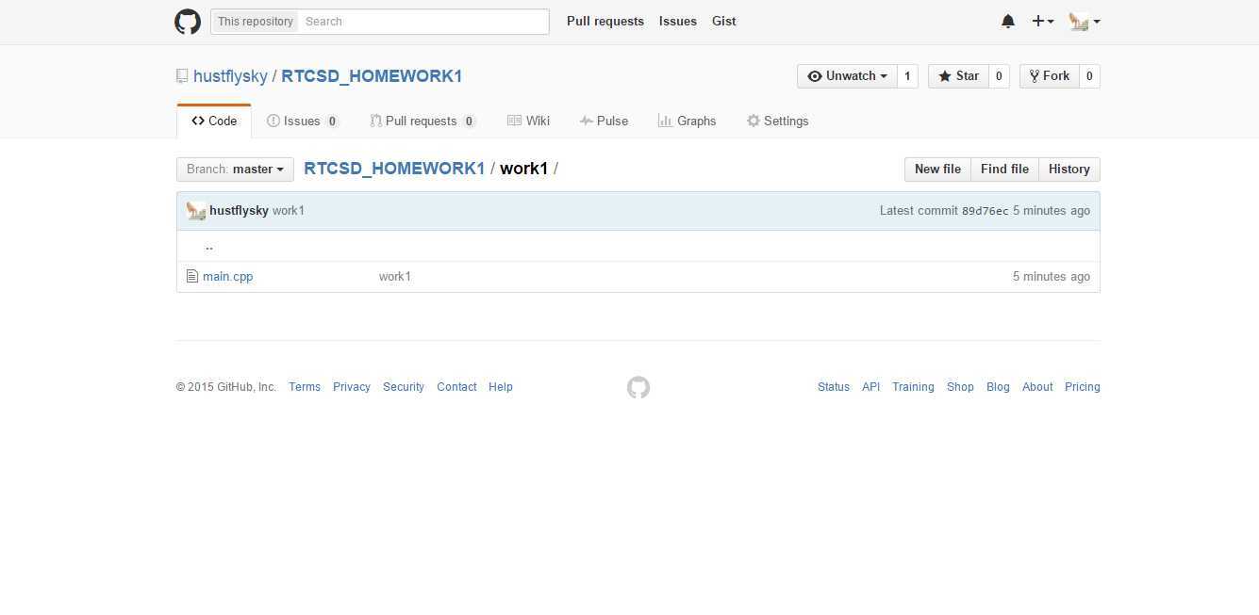Open the Graphs tab
1259x615 pixels.
click(x=687, y=121)
